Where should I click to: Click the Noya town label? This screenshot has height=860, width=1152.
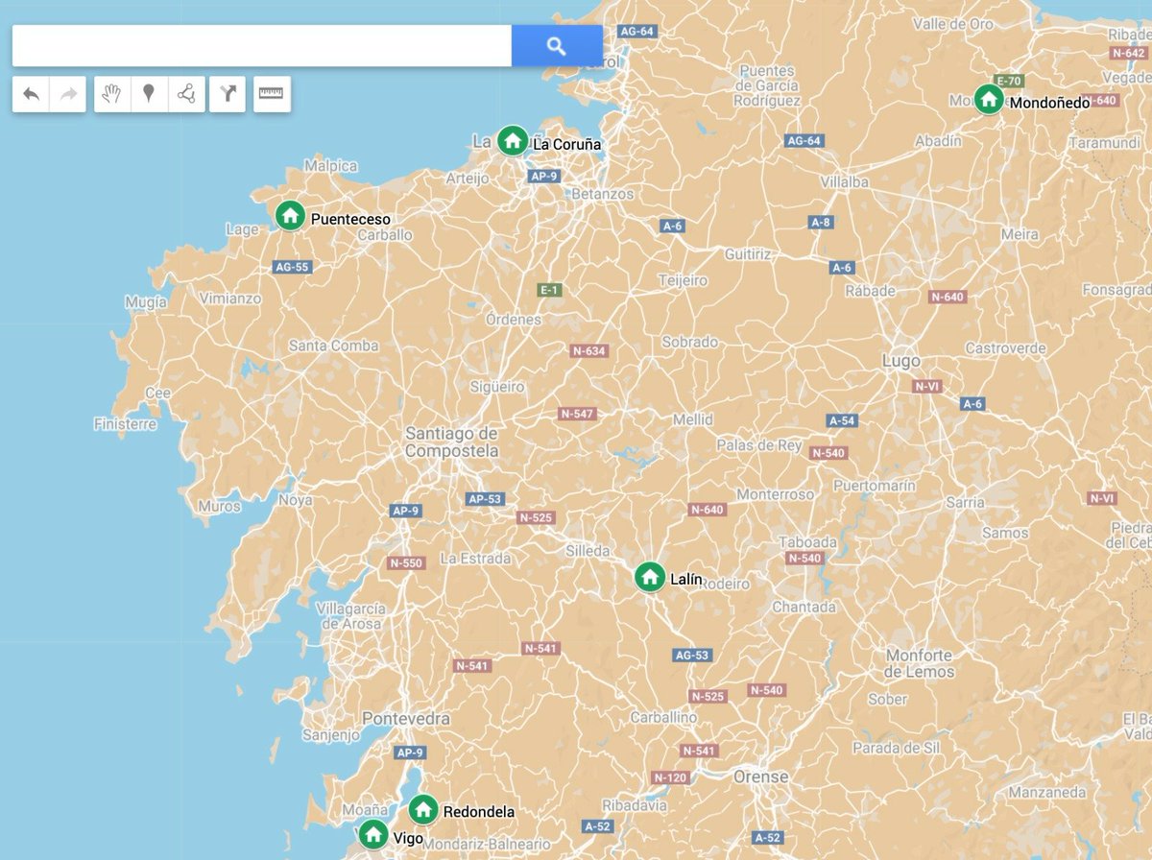pos(295,499)
